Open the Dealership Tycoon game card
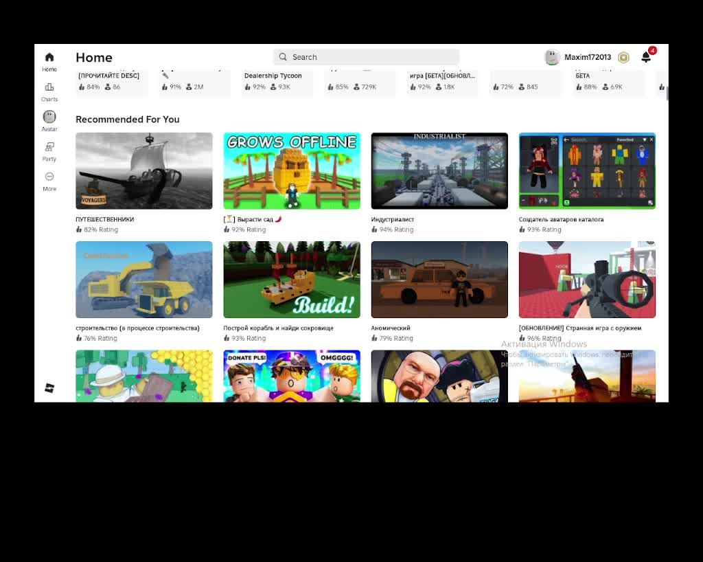This screenshot has height=562, width=703. (277, 82)
